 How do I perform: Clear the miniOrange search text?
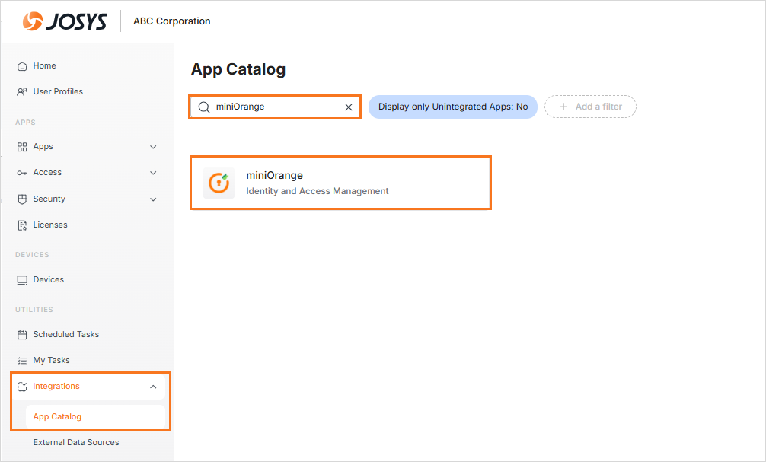pyautogui.click(x=349, y=107)
